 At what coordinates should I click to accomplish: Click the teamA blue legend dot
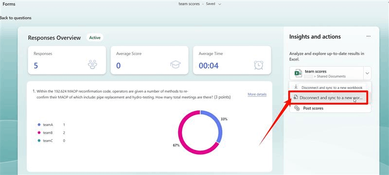point(39,124)
